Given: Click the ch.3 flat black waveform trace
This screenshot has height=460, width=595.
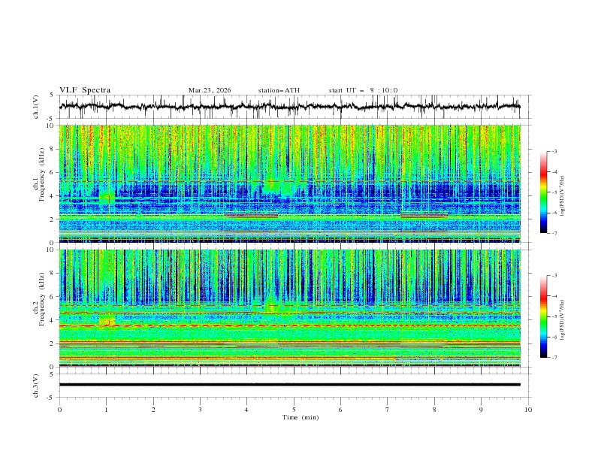Looking at the screenshot, I should [289, 385].
